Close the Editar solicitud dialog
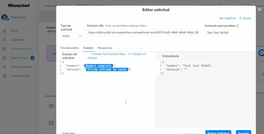 (x=260, y=10)
